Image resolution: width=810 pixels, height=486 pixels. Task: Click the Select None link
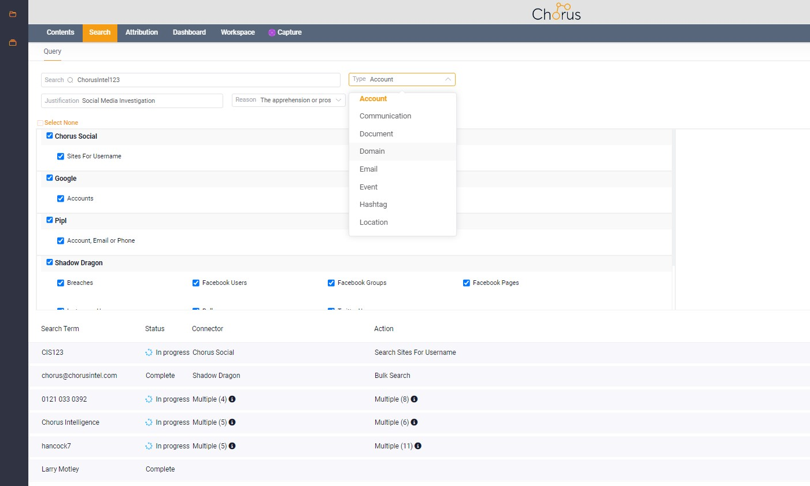click(61, 123)
